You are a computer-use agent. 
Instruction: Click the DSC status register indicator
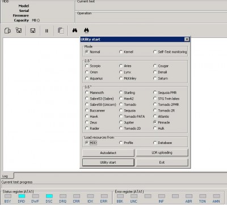pyautogui.click(x=49, y=196)
